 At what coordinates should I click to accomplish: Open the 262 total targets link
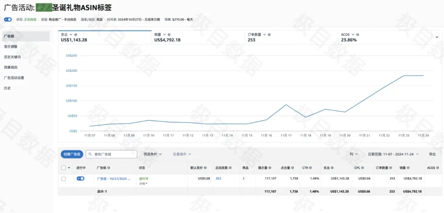(218, 179)
